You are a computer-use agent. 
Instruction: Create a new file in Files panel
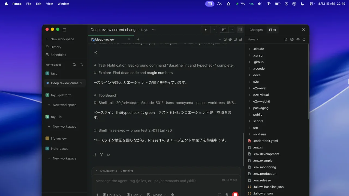[x=286, y=39]
